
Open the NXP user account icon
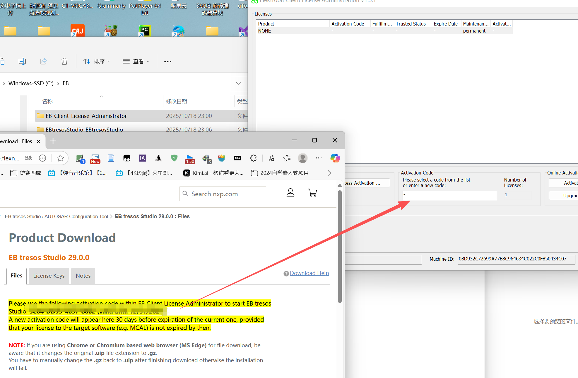pos(290,193)
